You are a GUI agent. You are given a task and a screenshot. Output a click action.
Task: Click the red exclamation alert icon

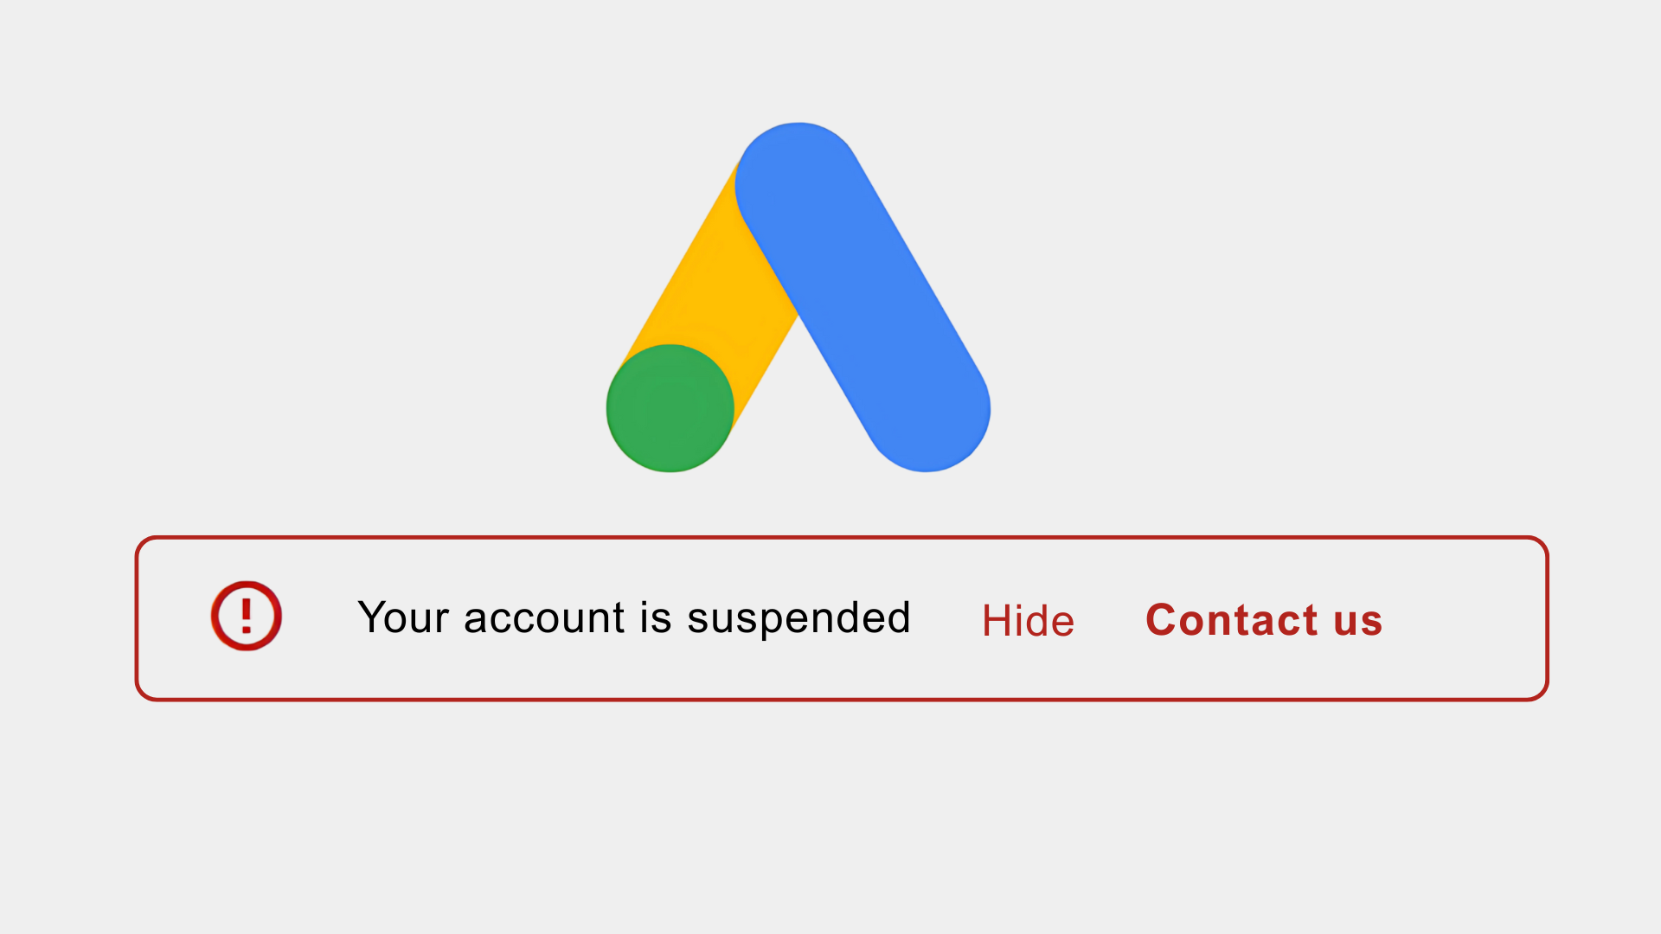pyautogui.click(x=247, y=616)
